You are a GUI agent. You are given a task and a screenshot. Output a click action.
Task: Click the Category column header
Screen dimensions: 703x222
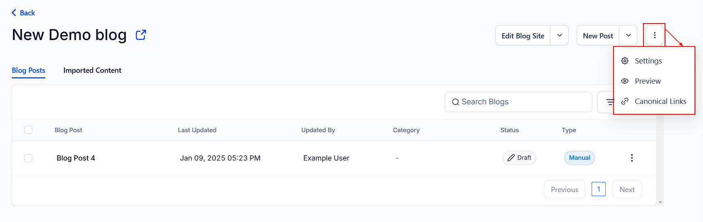point(406,130)
